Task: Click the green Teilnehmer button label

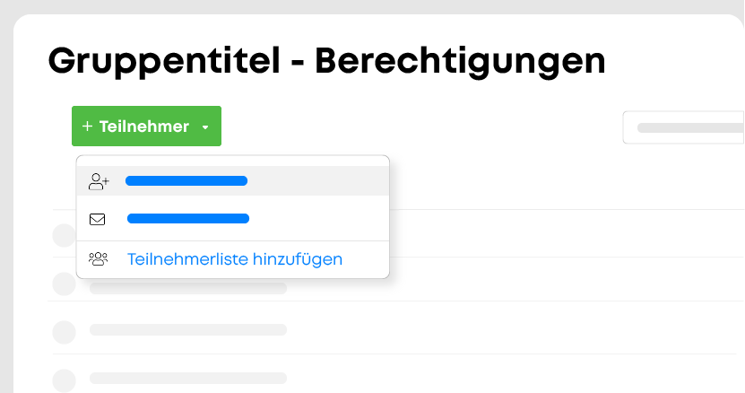Action: click(144, 127)
